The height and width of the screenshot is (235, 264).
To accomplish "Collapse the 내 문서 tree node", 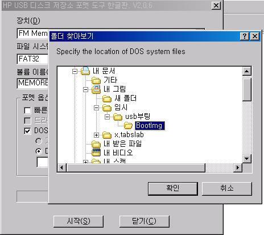I will [75, 72].
